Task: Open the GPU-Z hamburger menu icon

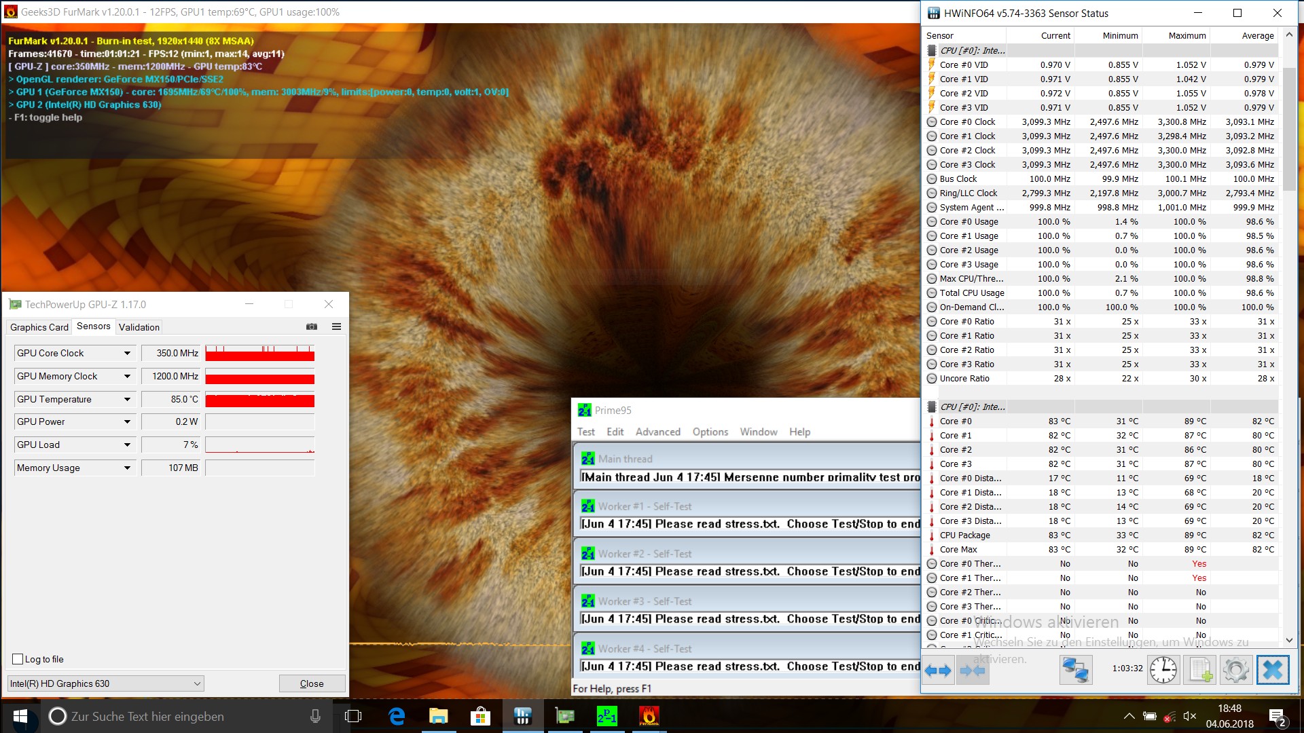Action: 336,327
